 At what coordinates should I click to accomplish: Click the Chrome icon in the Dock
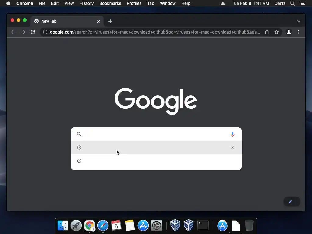pos(90,226)
